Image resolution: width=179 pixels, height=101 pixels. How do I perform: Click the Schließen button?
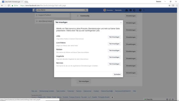117,74
